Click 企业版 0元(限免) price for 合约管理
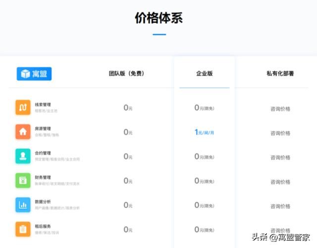Screen dimensions: 317x248 point(204,157)
